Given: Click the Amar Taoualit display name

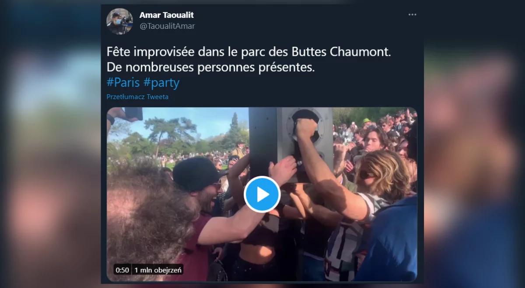Looking at the screenshot, I should point(166,15).
